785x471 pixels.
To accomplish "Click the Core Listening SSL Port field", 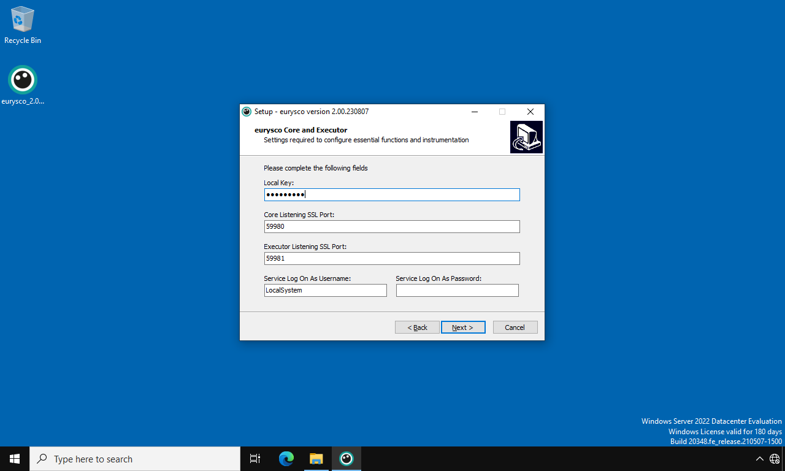I will tap(392, 227).
